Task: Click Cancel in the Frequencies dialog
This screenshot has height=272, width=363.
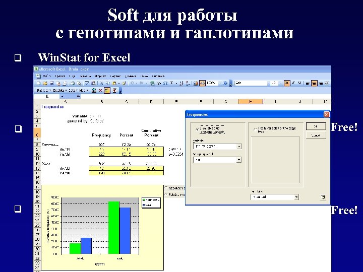Action: [x=316, y=135]
